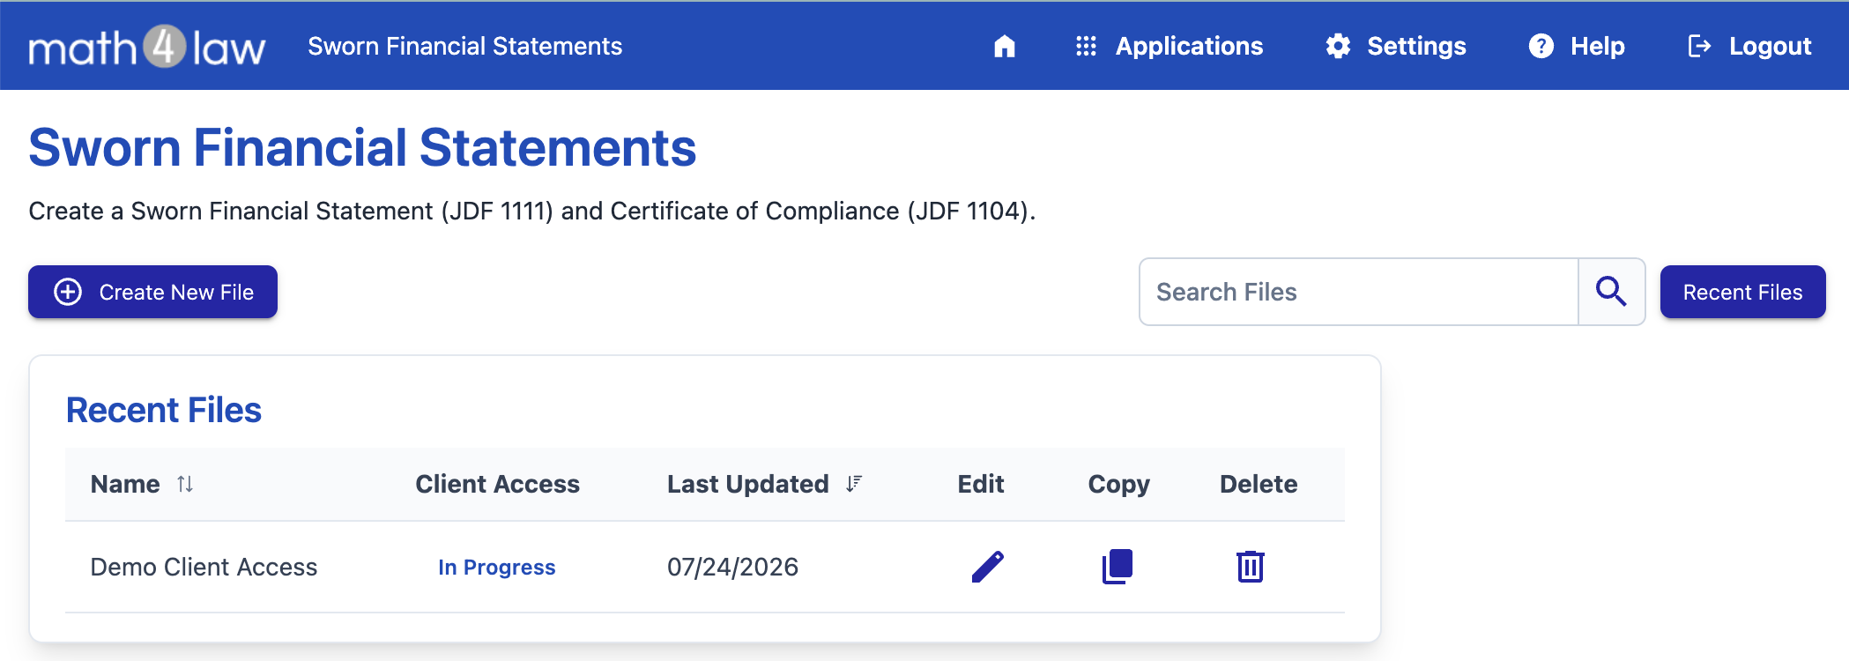Show recent files via Recent Files button

pos(1742,292)
